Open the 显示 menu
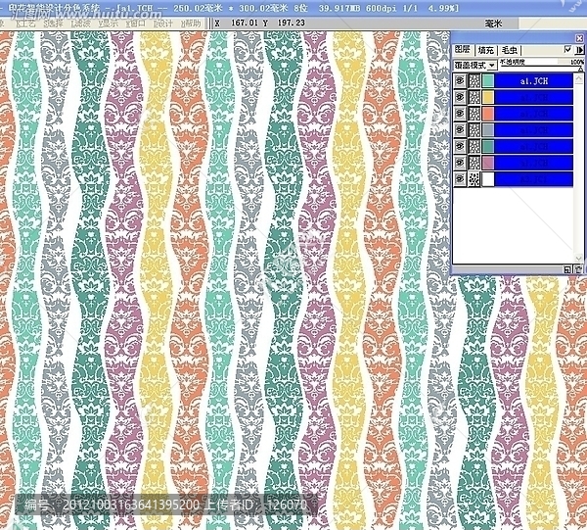 (109, 24)
